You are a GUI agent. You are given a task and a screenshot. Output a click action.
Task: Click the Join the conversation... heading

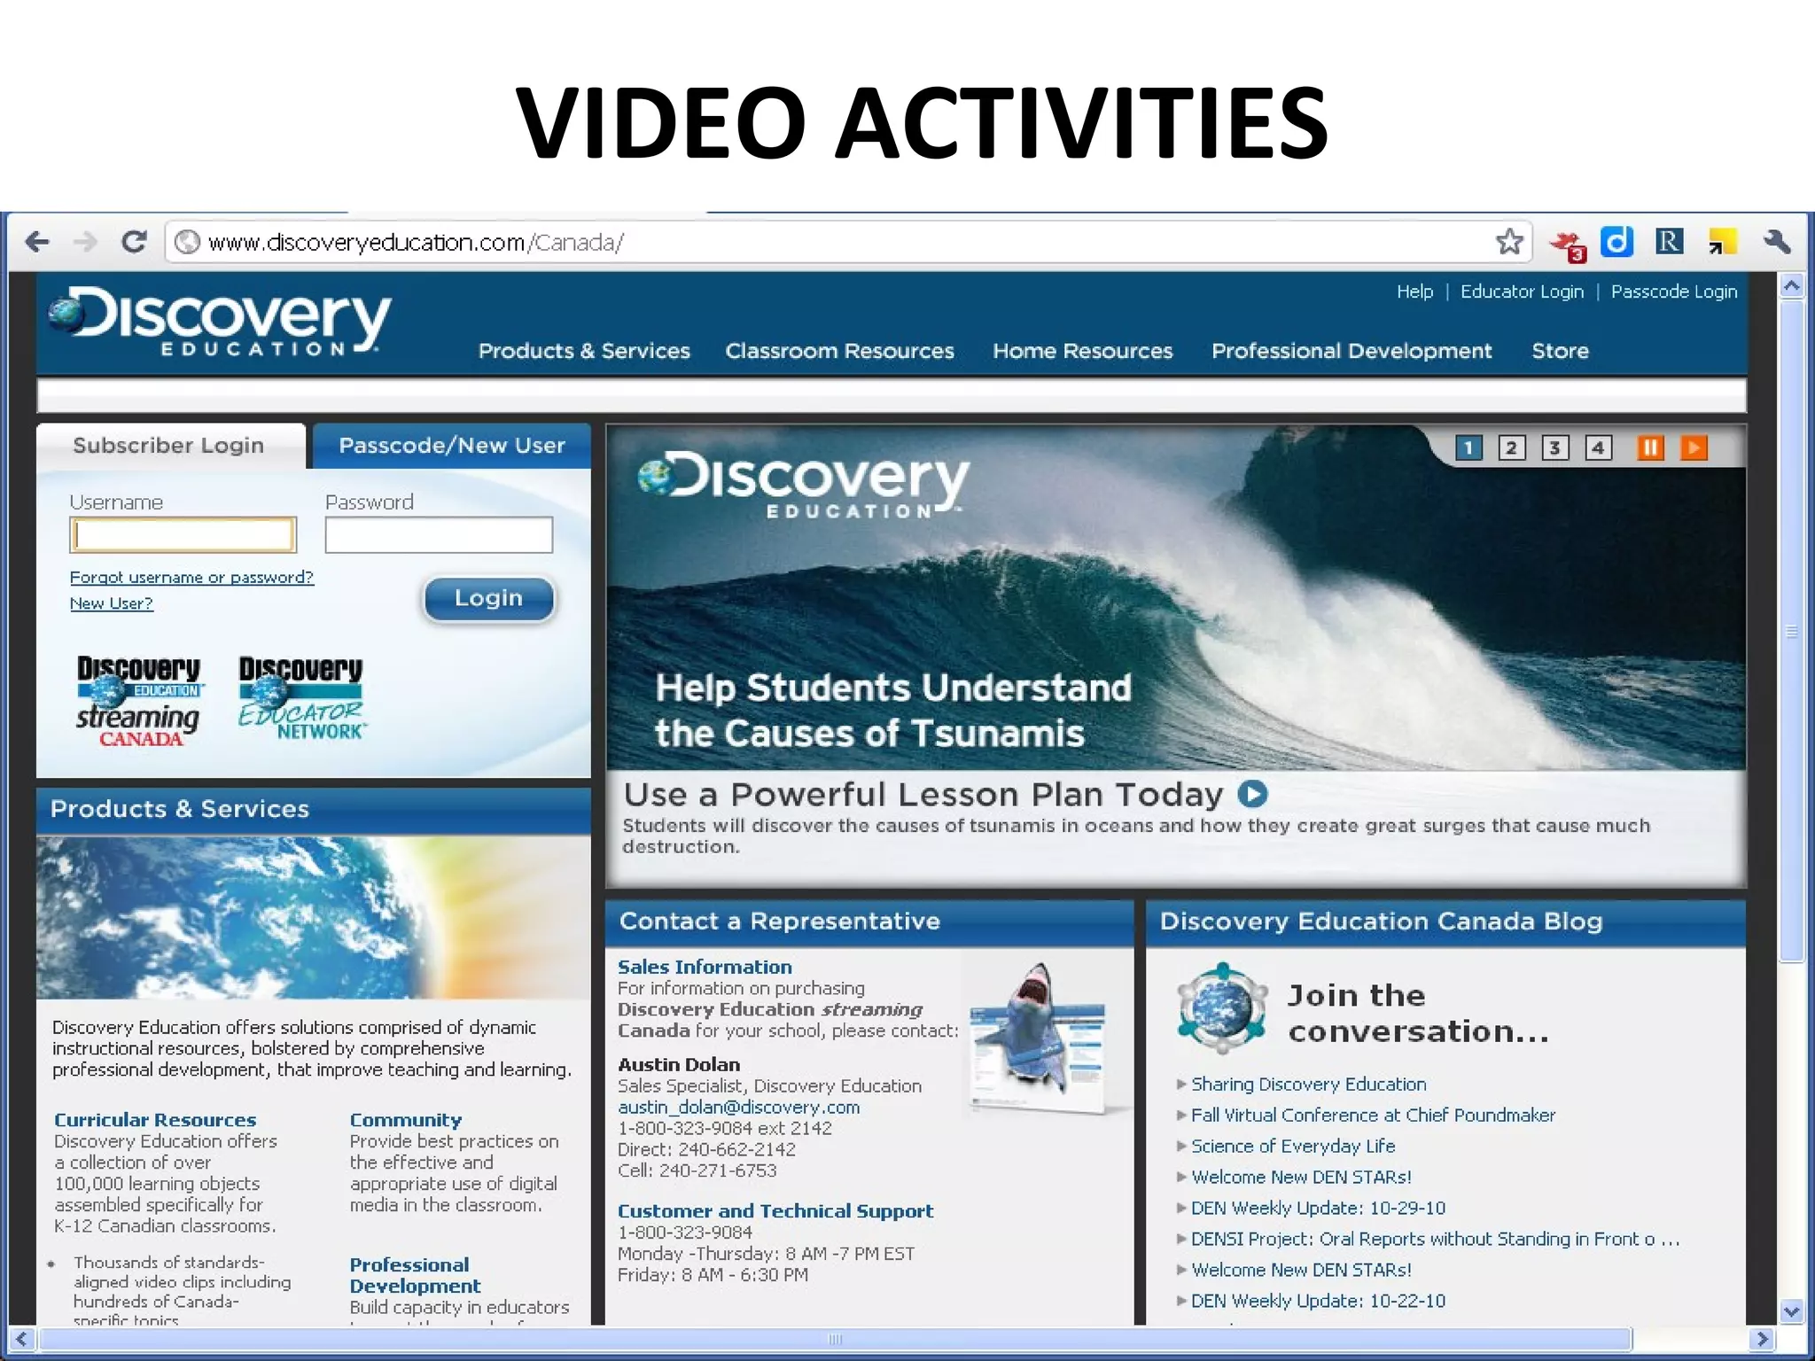[x=1418, y=1014]
